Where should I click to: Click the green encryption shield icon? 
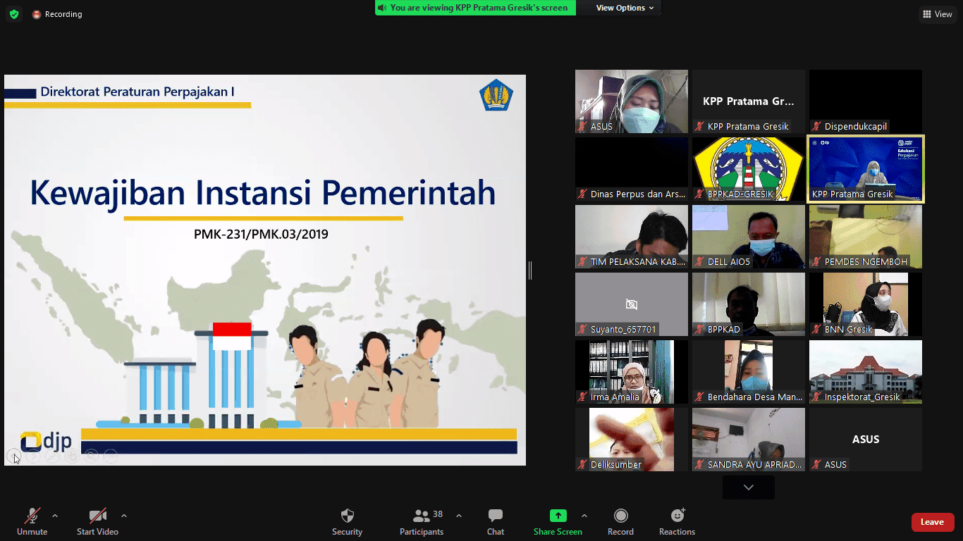pyautogui.click(x=14, y=14)
